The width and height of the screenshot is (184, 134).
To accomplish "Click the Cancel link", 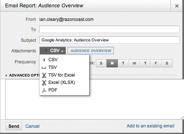I will coord(32,126).
